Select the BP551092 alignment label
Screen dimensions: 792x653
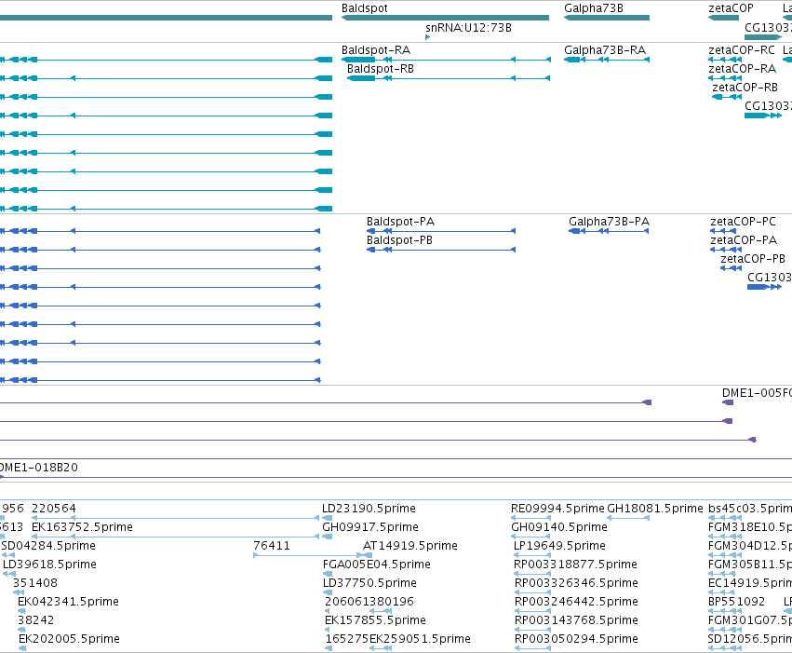click(x=736, y=602)
